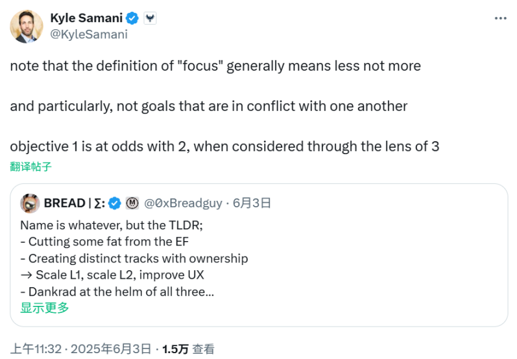
Task: Open the @KyleSamani handle link
Action: (88, 34)
